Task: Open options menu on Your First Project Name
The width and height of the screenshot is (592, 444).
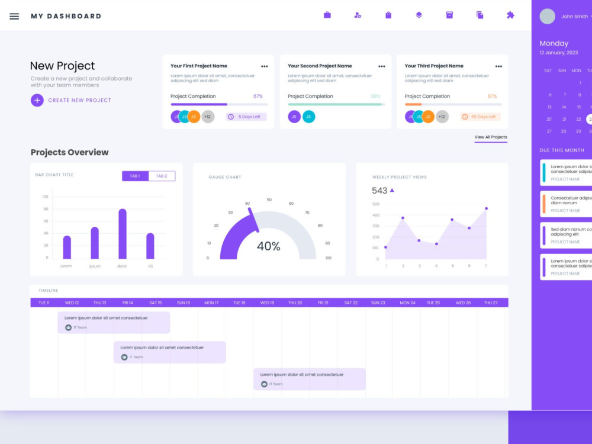Action: point(264,66)
